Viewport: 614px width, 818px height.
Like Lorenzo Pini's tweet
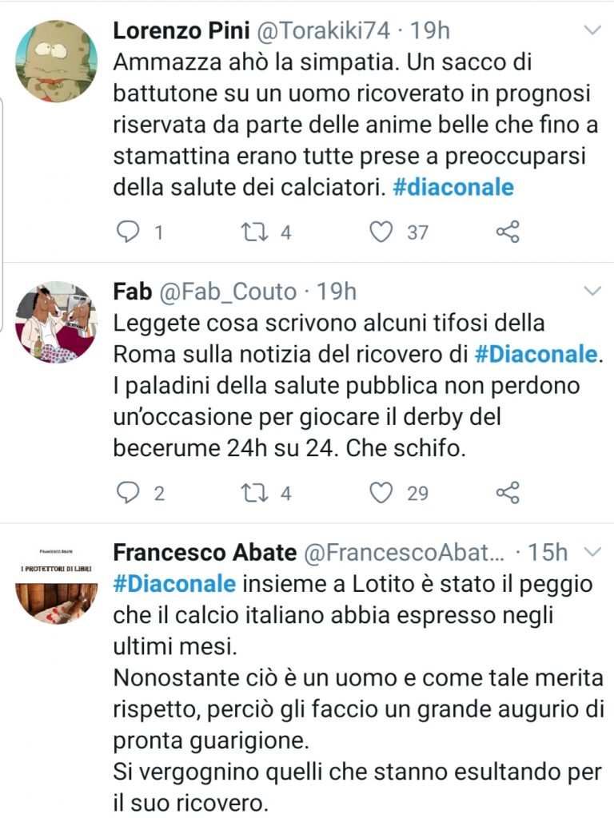(x=382, y=232)
